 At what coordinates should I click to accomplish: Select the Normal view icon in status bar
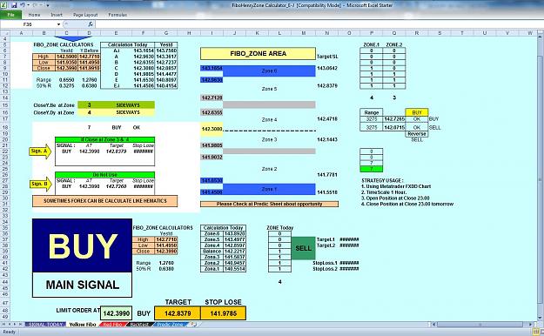coord(537,332)
